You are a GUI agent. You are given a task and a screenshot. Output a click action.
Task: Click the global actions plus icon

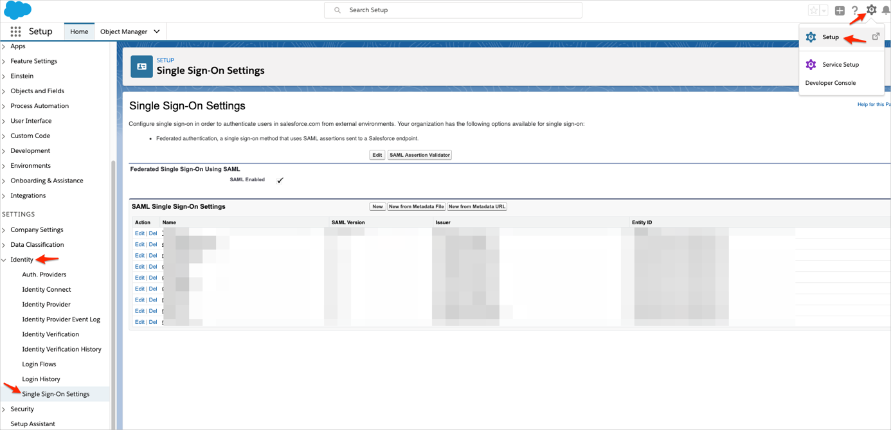coord(840,10)
